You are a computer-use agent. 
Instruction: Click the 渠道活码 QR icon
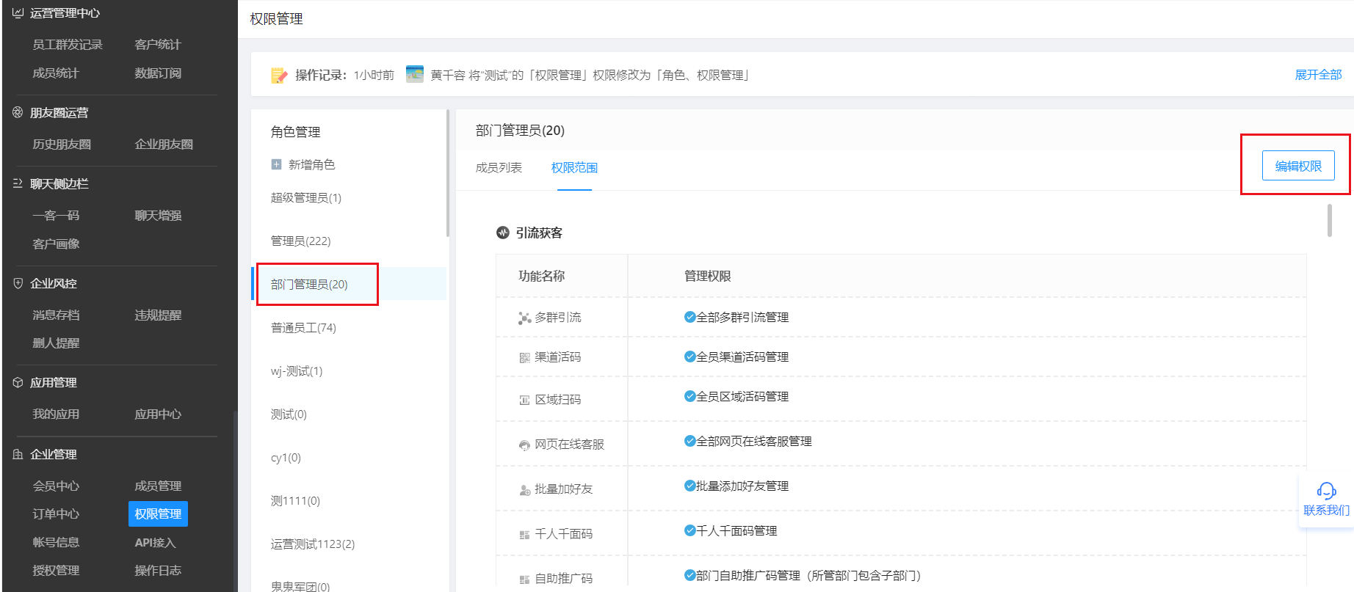(524, 357)
